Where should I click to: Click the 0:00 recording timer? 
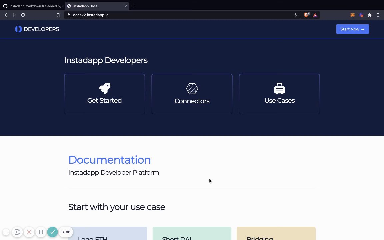[66, 232]
